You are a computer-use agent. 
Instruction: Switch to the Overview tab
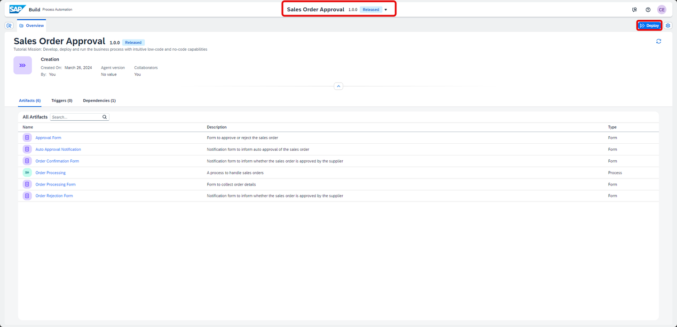pos(31,26)
